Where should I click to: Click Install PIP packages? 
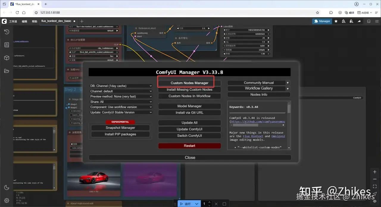(120, 134)
